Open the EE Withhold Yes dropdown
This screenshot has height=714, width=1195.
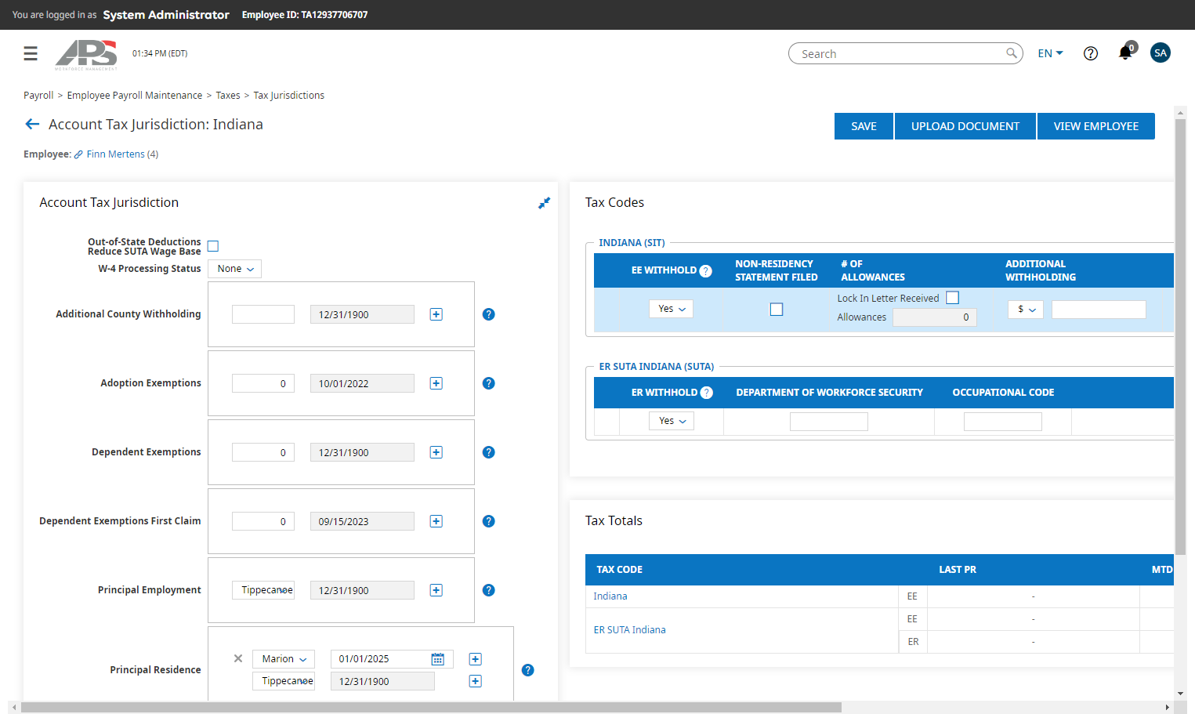tap(672, 309)
